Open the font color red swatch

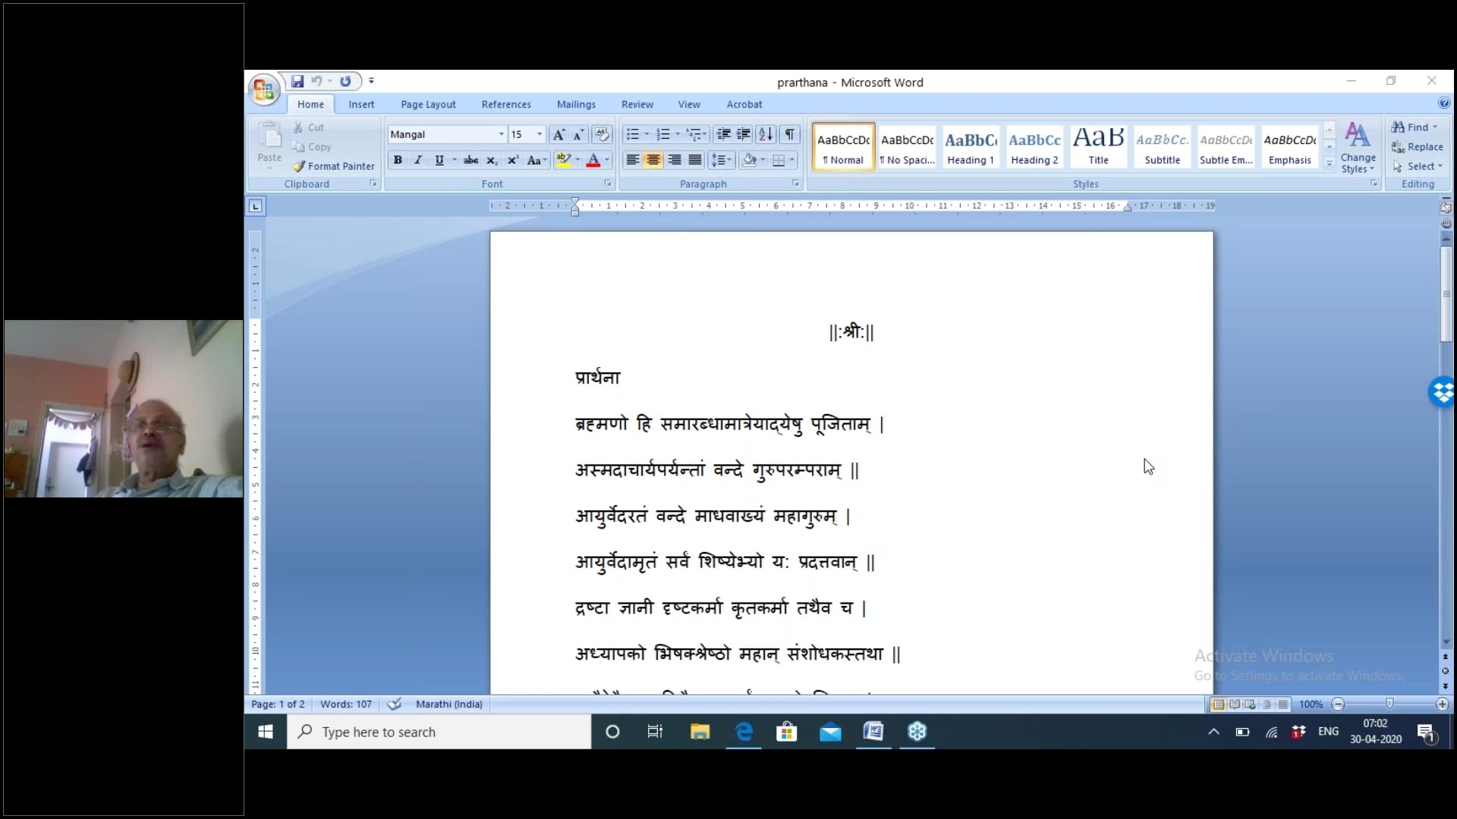click(593, 160)
